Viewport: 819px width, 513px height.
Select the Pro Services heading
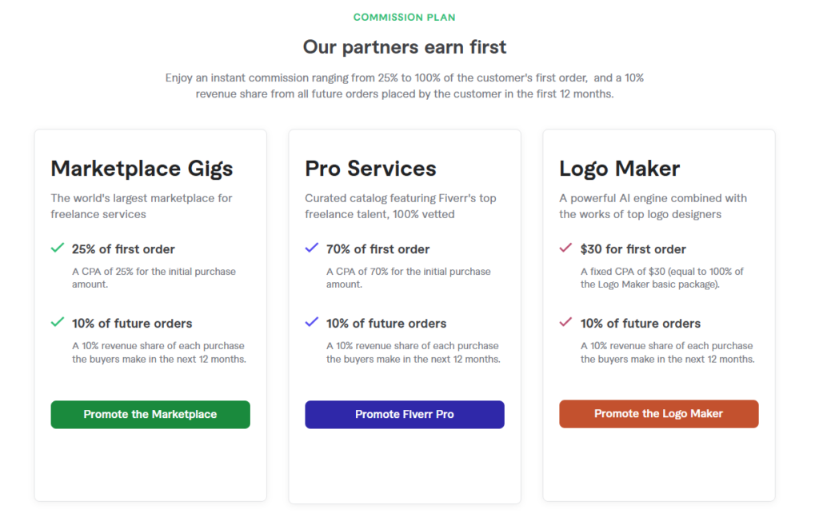click(370, 169)
